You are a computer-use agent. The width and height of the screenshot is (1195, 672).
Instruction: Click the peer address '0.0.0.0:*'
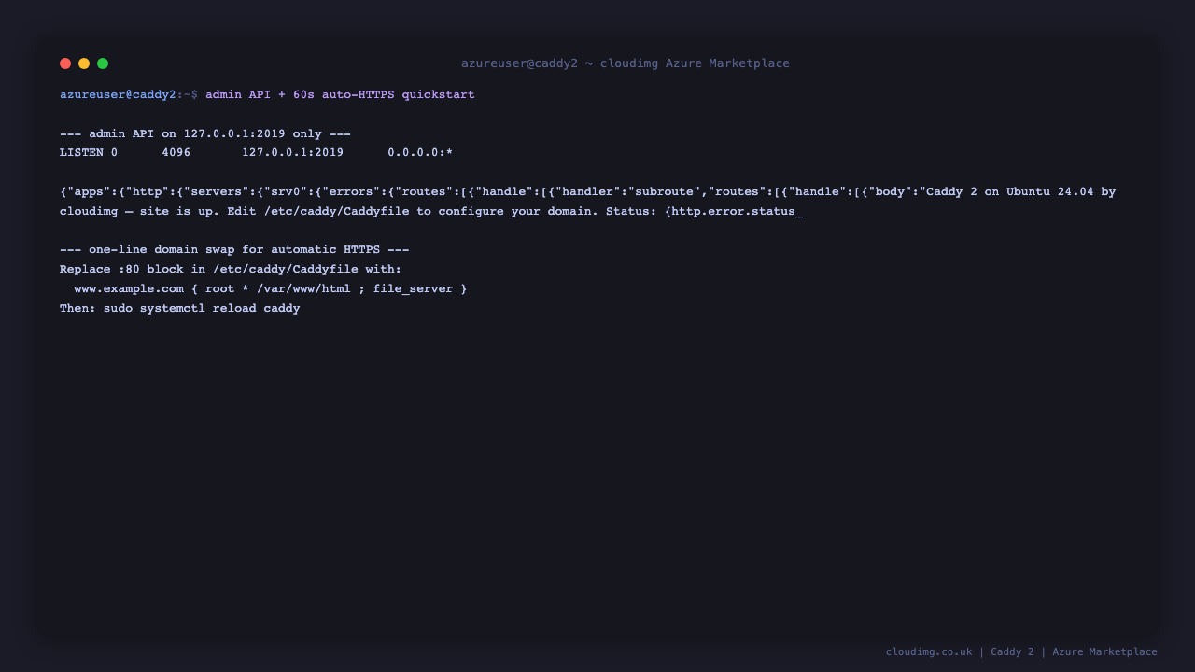[x=420, y=153]
